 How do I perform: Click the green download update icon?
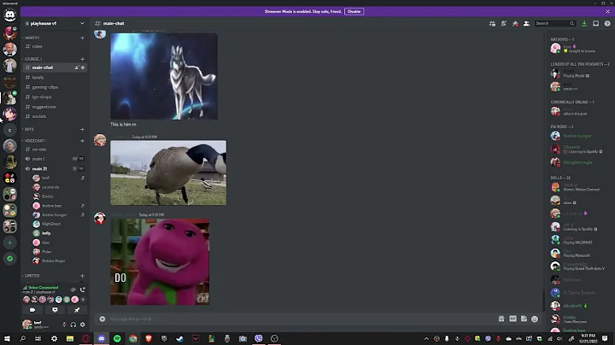tap(584, 24)
